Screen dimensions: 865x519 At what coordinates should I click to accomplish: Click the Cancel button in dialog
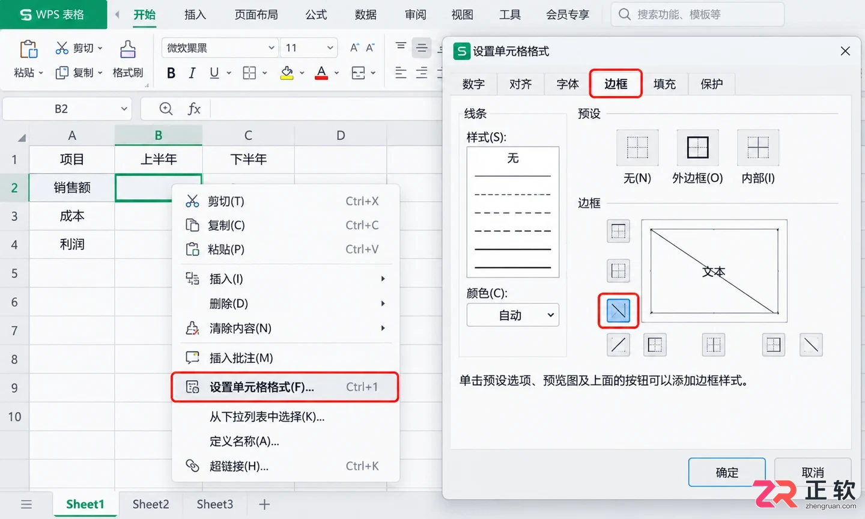click(813, 472)
